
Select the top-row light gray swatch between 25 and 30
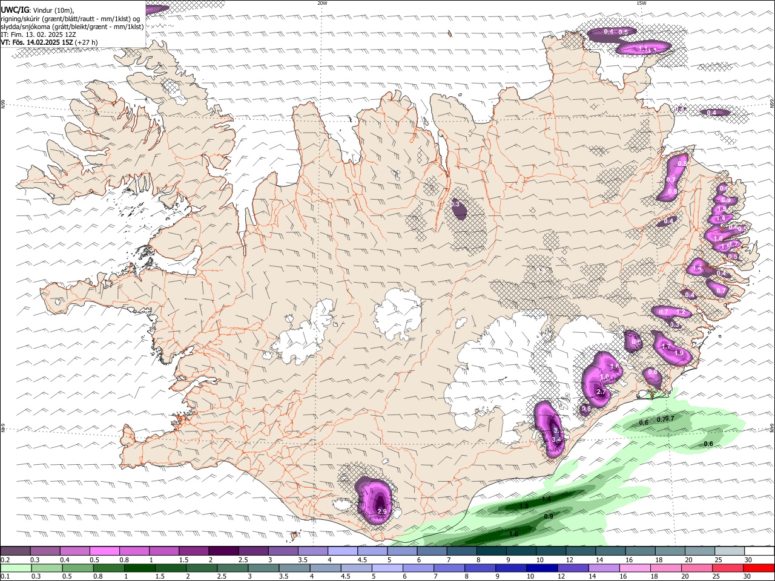click(730, 551)
